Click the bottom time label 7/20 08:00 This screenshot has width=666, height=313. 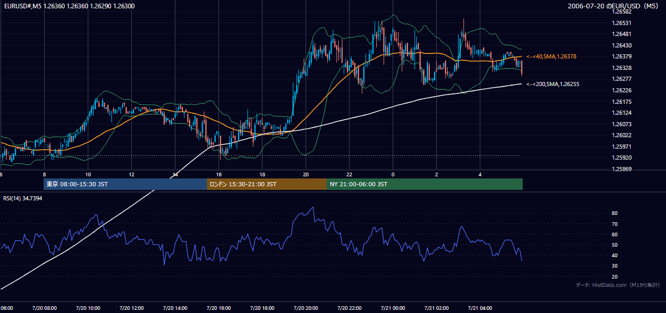pos(44,308)
